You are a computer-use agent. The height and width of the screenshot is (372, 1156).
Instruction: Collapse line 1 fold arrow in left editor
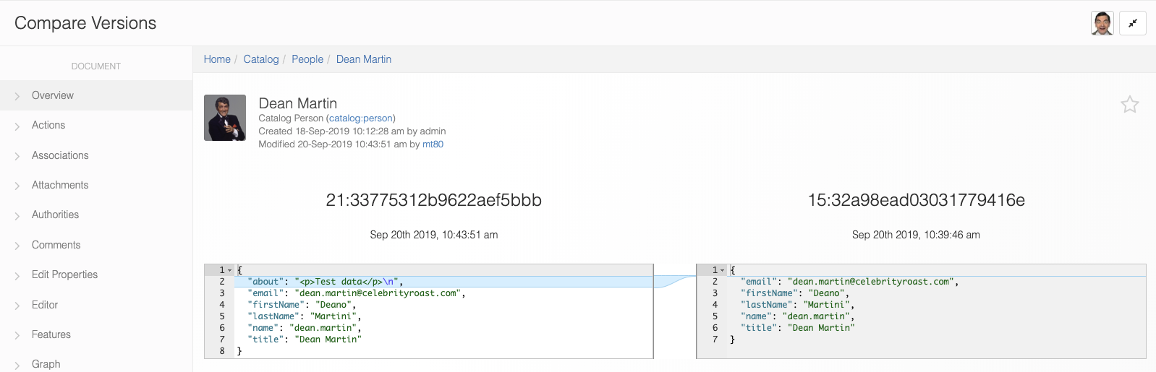pyautogui.click(x=230, y=270)
